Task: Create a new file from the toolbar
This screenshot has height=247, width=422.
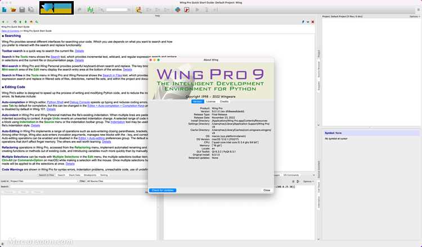Action: 5,10
